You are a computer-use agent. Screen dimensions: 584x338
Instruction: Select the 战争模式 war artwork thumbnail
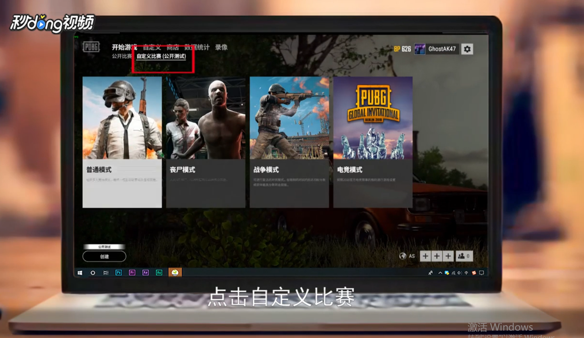click(289, 118)
